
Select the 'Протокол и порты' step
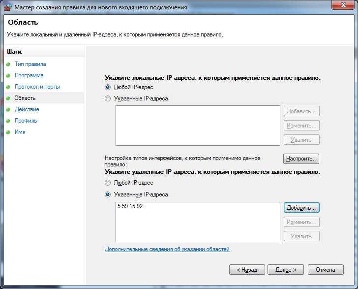click(x=37, y=87)
